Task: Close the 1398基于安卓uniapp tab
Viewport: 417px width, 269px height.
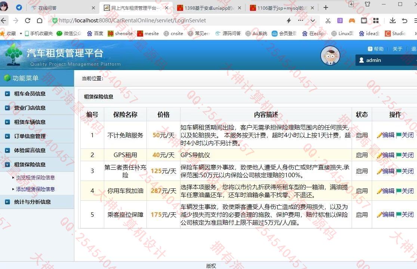Action: click(x=240, y=8)
